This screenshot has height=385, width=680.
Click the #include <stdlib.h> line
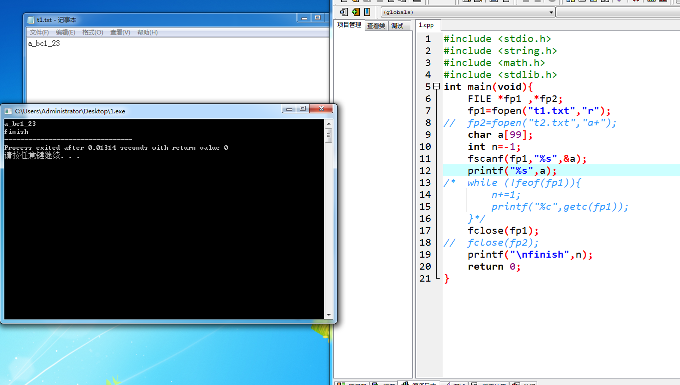(x=500, y=74)
